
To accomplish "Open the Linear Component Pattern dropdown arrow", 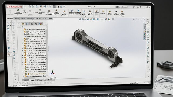I will pos(40,16).
